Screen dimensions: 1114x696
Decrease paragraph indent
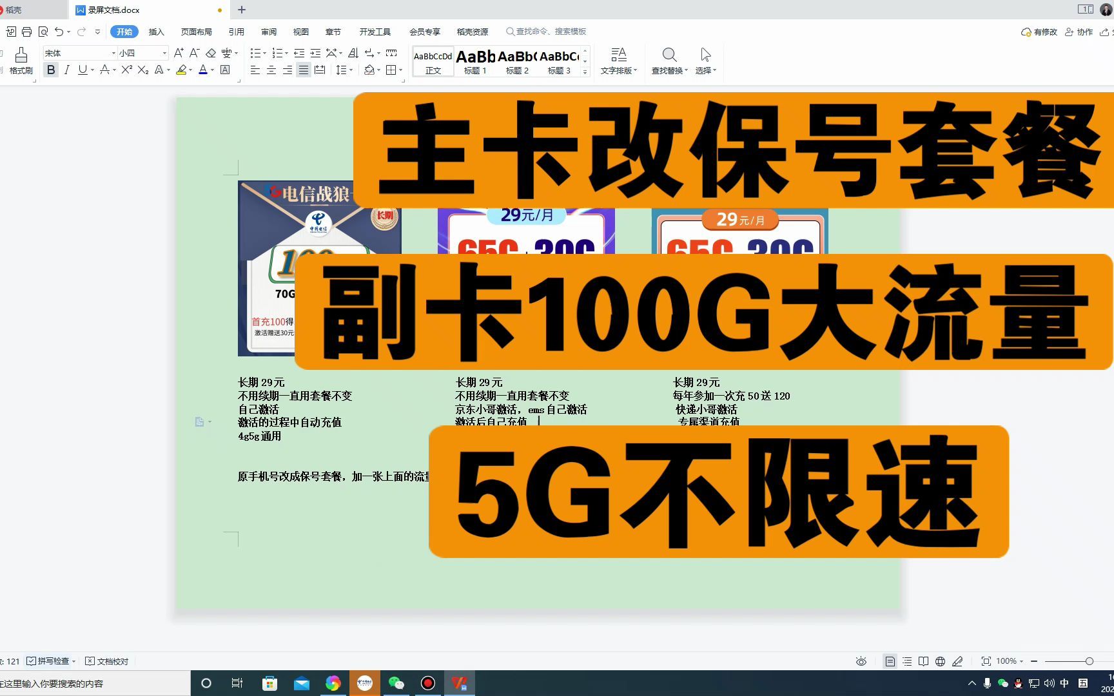pyautogui.click(x=299, y=53)
